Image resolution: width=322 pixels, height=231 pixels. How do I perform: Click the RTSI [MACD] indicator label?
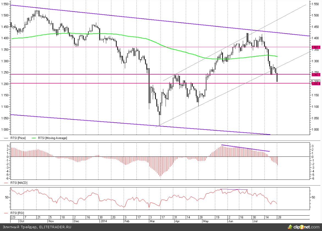(x=19, y=183)
